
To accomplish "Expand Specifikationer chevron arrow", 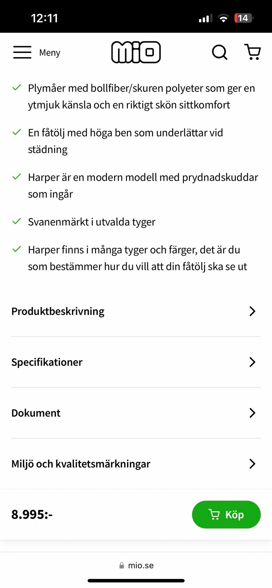I will (252, 362).
